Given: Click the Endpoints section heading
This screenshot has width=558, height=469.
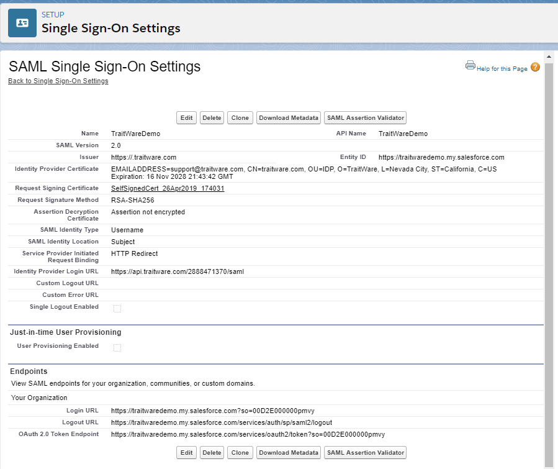Looking at the screenshot, I should click(x=29, y=371).
